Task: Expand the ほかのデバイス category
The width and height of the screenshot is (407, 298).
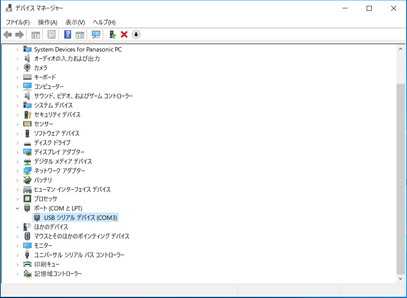Action: [17, 227]
